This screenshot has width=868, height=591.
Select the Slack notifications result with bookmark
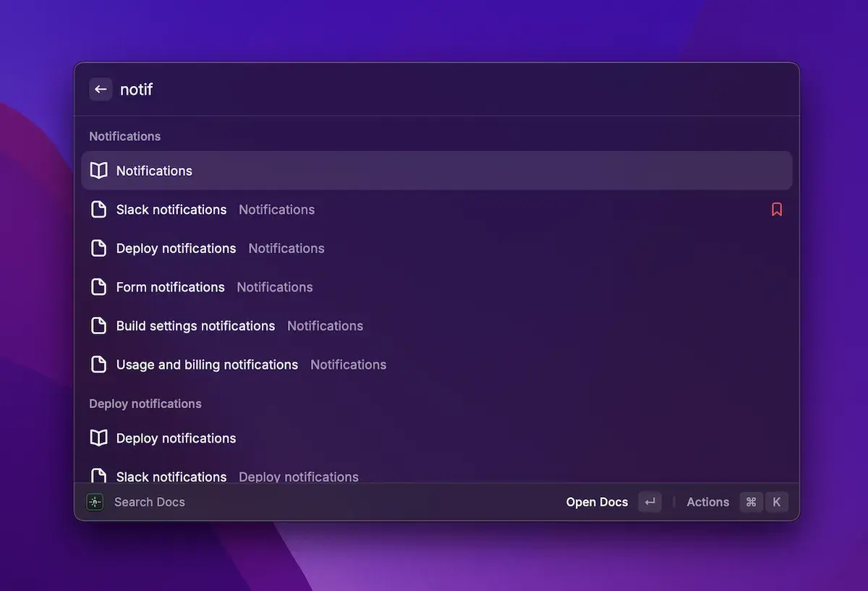[171, 210]
